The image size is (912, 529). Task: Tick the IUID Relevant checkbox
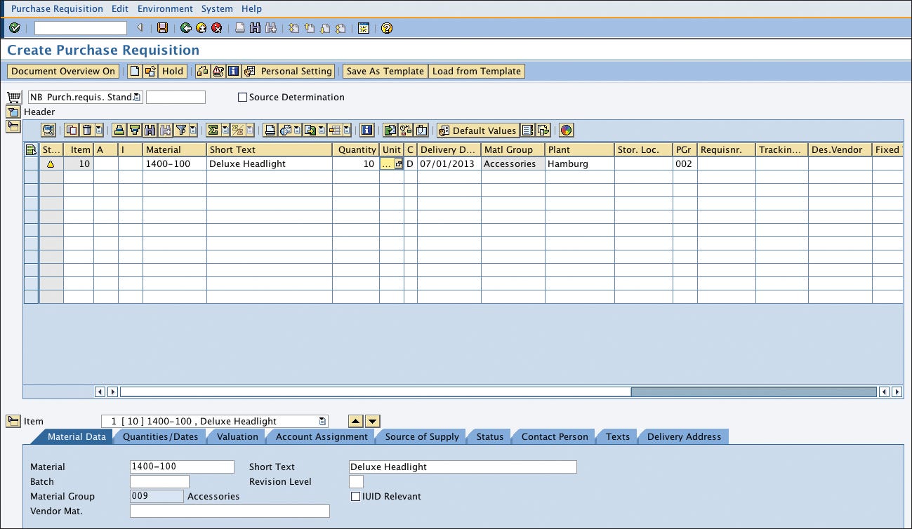356,497
